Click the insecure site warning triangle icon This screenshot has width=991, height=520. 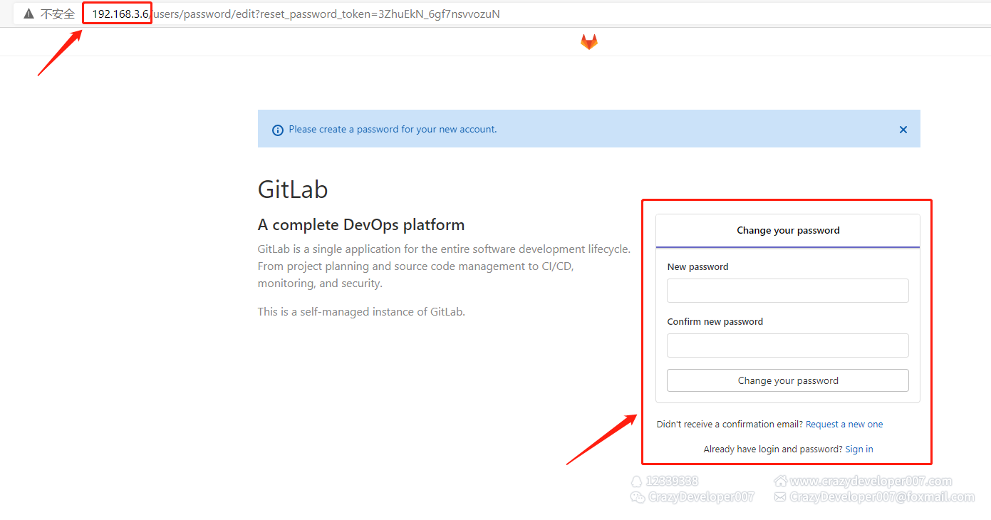(x=28, y=14)
